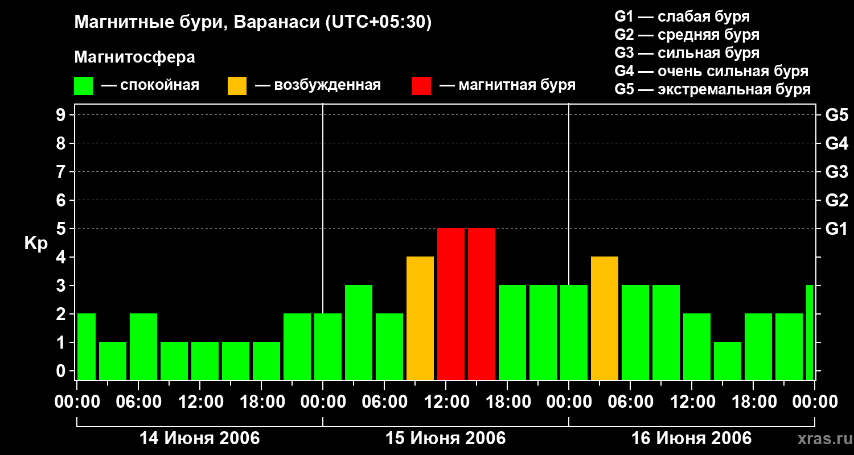Click the narrow first green bar at 14 June 00:00
This screenshot has height=455, width=854.
87,347
